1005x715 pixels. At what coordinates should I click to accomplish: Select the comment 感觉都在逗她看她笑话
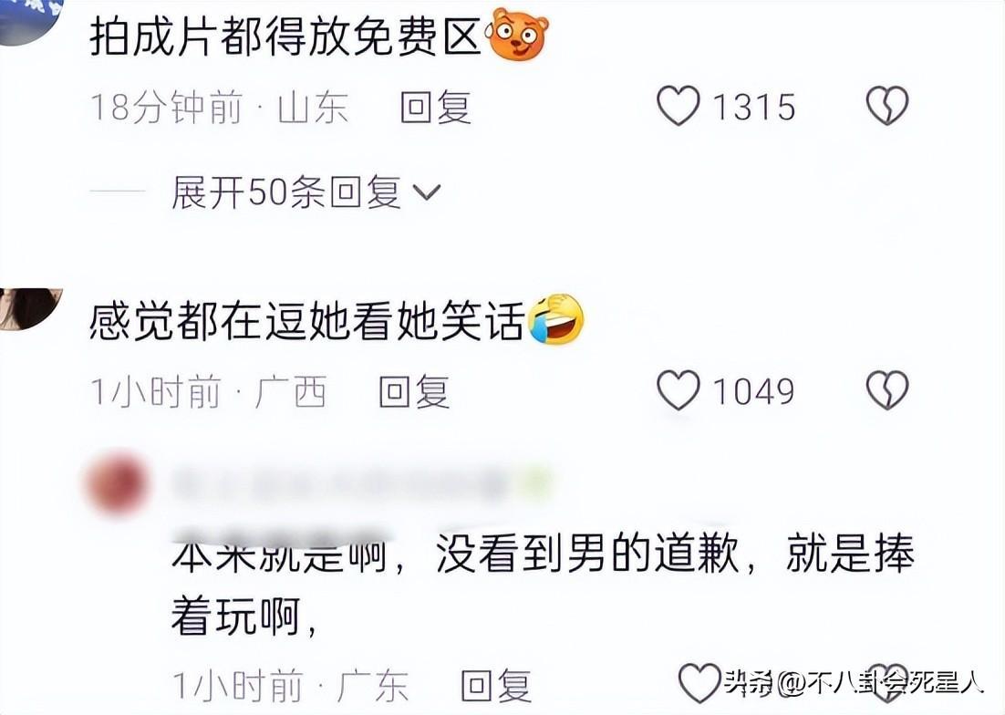tap(307, 320)
